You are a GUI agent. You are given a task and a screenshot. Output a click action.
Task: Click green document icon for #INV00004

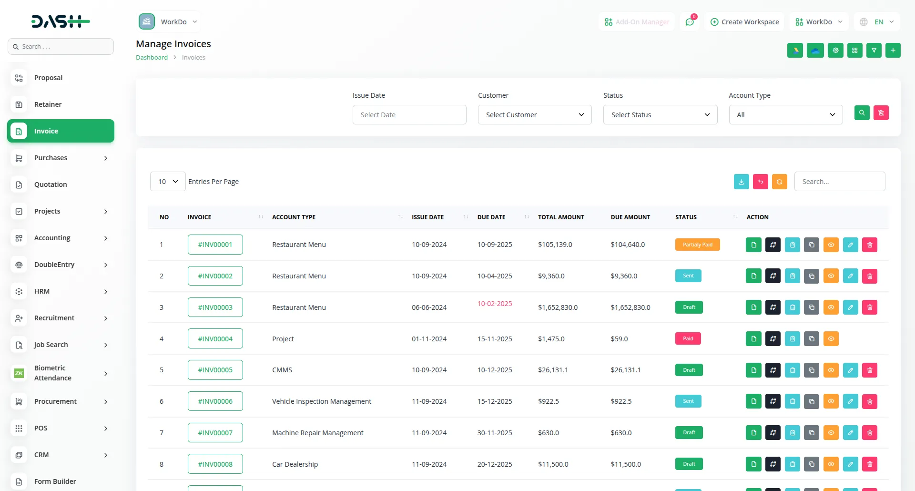click(x=753, y=339)
